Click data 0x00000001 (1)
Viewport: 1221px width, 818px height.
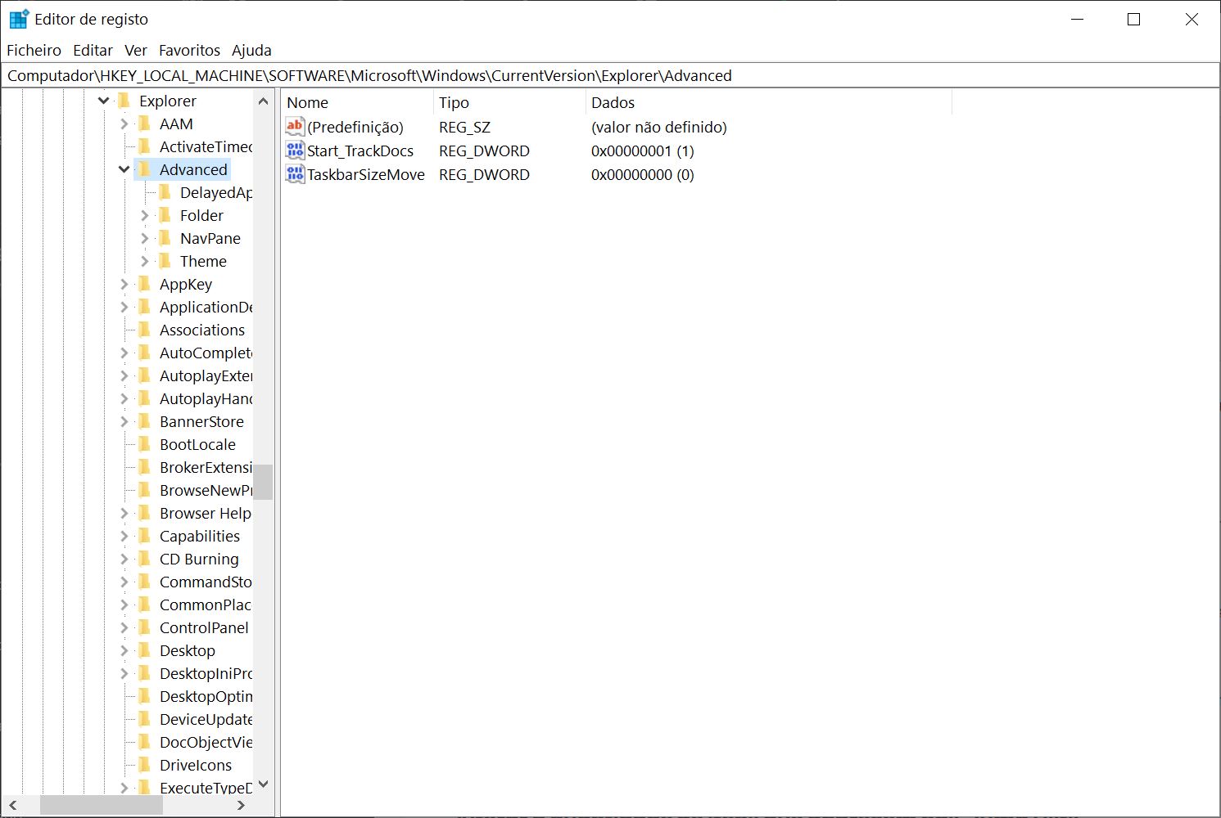[x=643, y=151]
